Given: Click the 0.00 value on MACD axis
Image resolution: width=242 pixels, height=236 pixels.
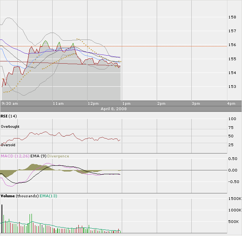Looking at the screenshot, I should point(233,170).
